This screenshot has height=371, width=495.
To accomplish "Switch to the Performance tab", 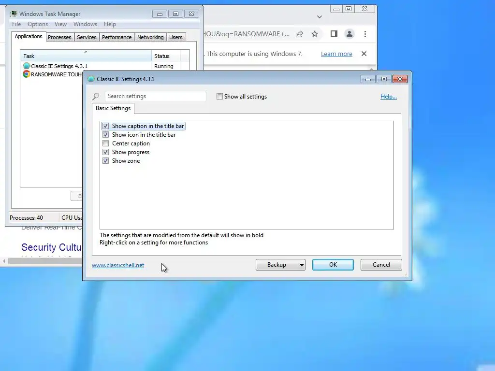I will (117, 37).
